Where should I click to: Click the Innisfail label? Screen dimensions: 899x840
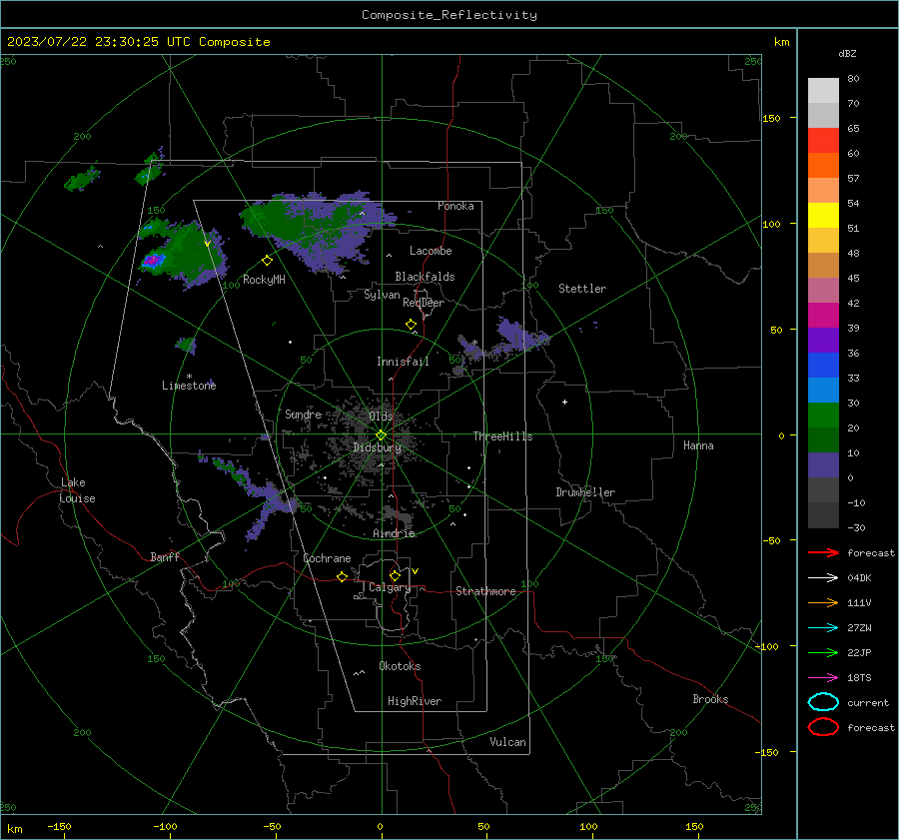[x=403, y=362]
